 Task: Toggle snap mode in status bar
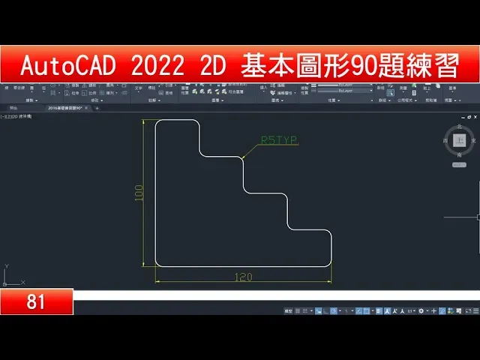click(x=304, y=310)
